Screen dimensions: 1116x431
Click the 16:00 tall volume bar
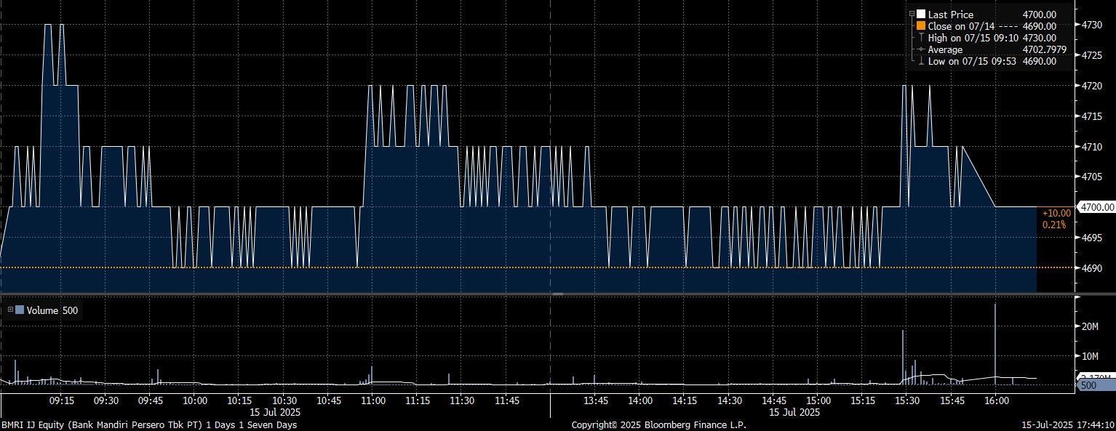tap(995, 342)
